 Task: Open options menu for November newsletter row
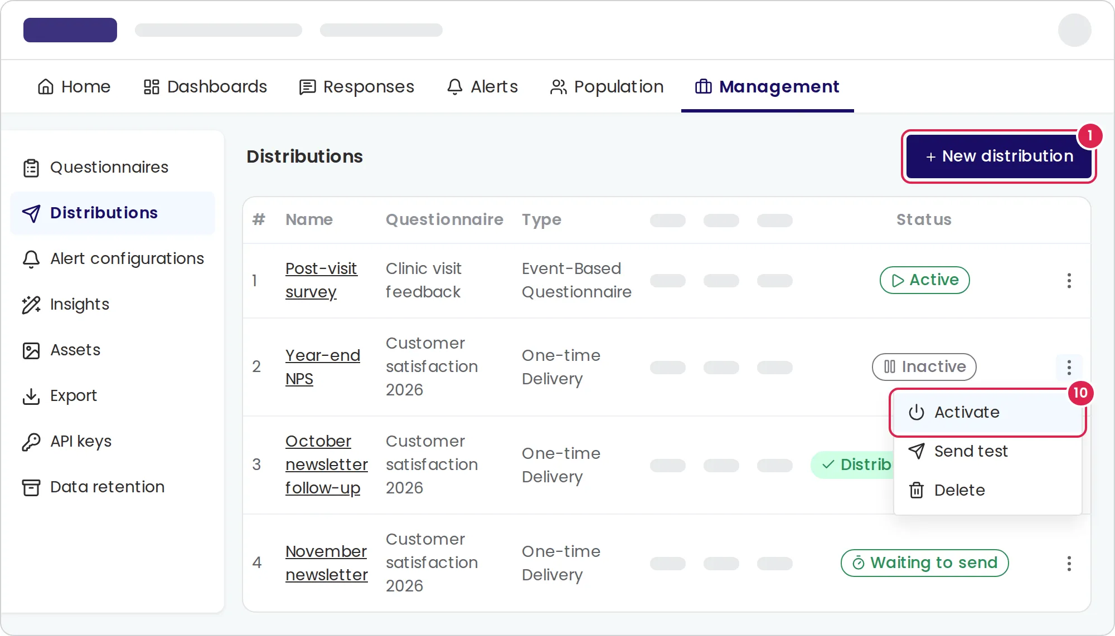click(x=1069, y=564)
